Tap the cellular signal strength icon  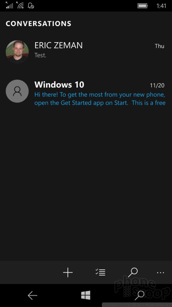click(10, 5)
